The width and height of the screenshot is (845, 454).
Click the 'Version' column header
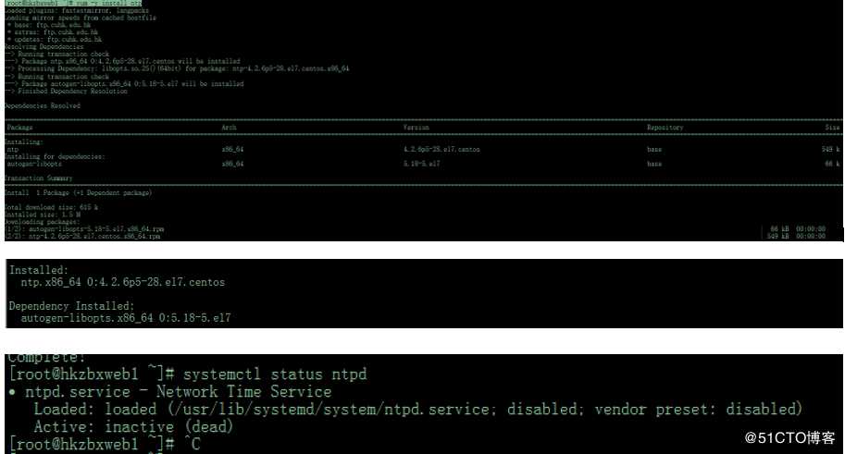(416, 128)
